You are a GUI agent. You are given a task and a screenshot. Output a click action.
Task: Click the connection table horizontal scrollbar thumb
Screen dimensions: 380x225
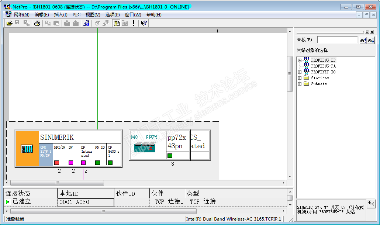103,211
